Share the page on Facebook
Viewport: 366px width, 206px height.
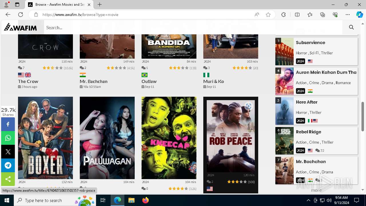pyautogui.click(x=8, y=124)
